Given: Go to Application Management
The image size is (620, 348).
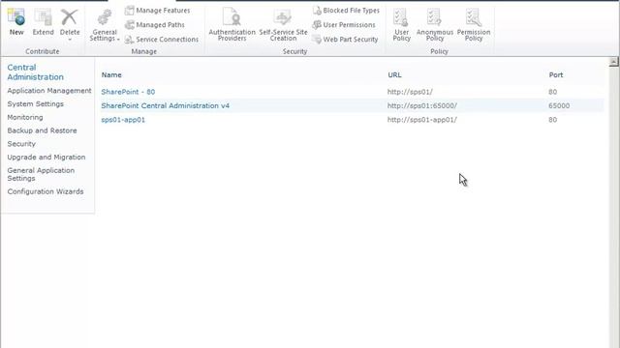Looking at the screenshot, I should coord(49,91).
